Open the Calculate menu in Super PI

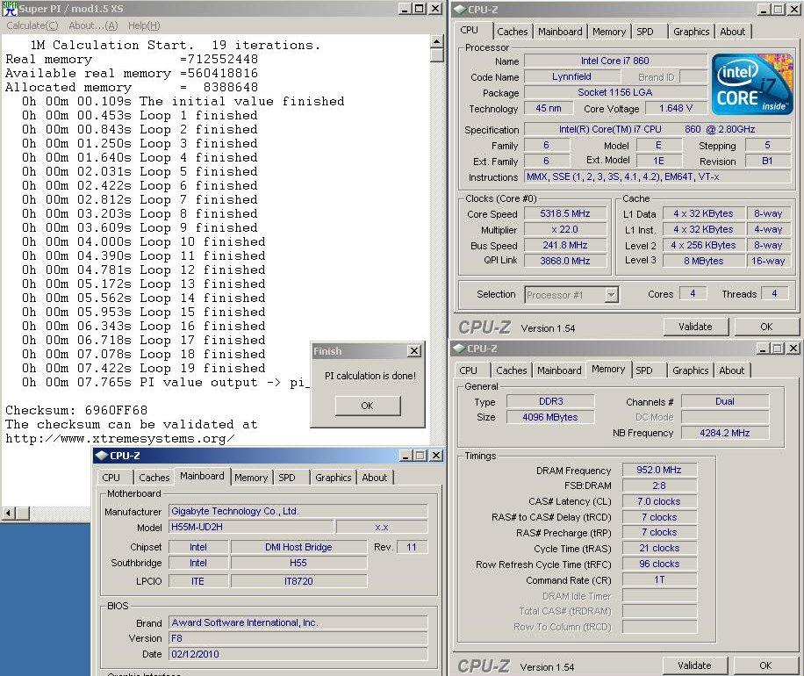32,25
